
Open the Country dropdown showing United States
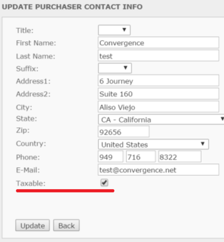tap(154, 144)
